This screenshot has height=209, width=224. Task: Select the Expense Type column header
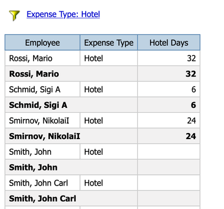tap(109, 42)
